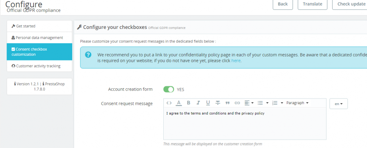Viewport: 367px width, 148px height.
Task: Go to Personal data management tab
Action: pyautogui.click(x=39, y=37)
